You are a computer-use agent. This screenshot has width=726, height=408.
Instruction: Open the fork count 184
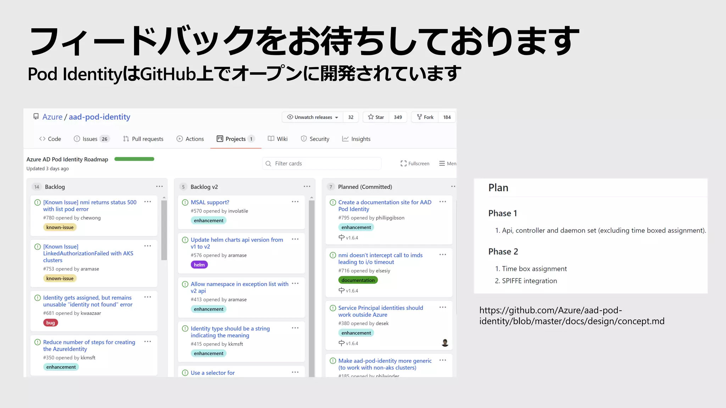447,117
